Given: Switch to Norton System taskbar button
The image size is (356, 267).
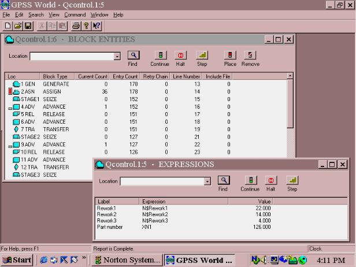Looking at the screenshot, I should [127, 260].
